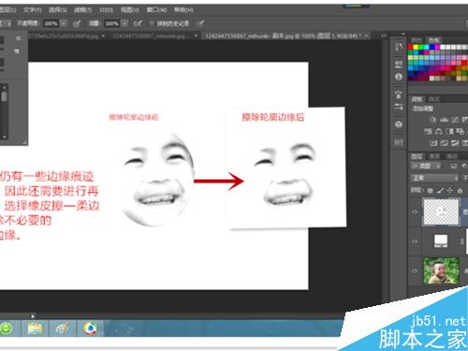The width and height of the screenshot is (468, 351).
Task: Click the mask link icon on middle layer
Action: (x=462, y=241)
